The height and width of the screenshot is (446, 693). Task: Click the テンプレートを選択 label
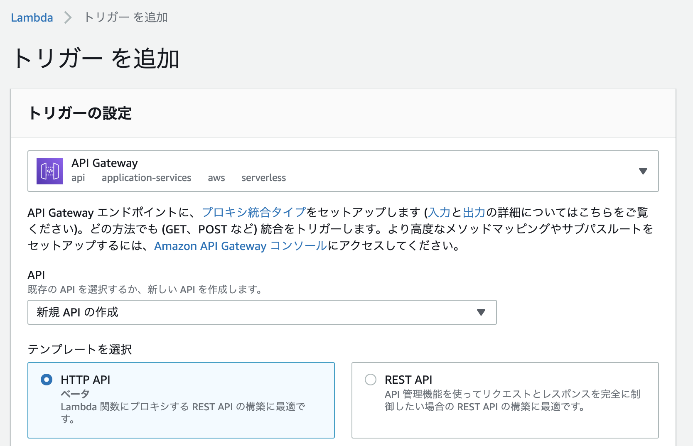pyautogui.click(x=80, y=349)
